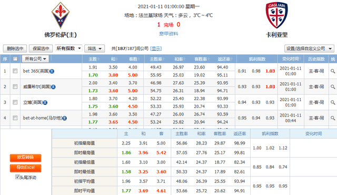Click the Fiorentina team crest

coord(61,15)
